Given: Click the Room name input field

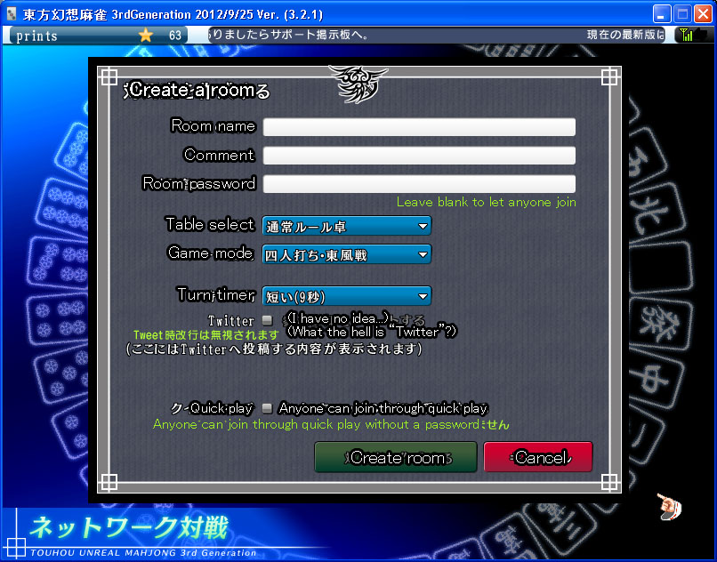Looking at the screenshot, I should (419, 126).
